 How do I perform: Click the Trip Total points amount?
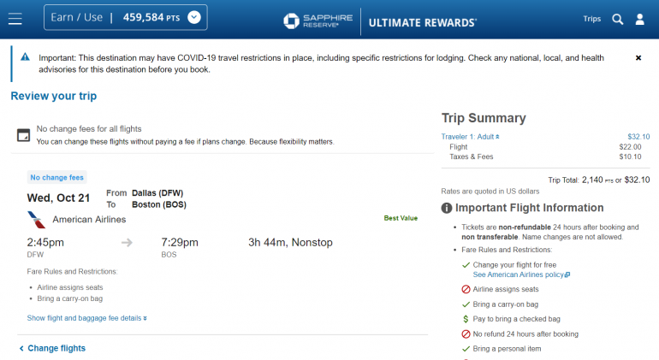pyautogui.click(x=597, y=180)
